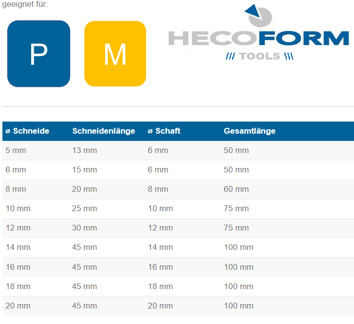
Task: Select the 15 mm Schneidenlänge cell
Action: tap(84, 170)
